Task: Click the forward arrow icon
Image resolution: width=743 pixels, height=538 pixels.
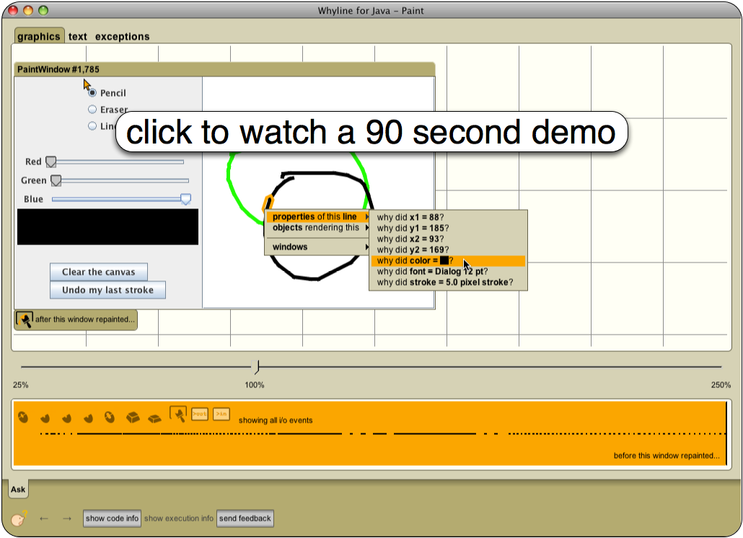Action: (67, 519)
